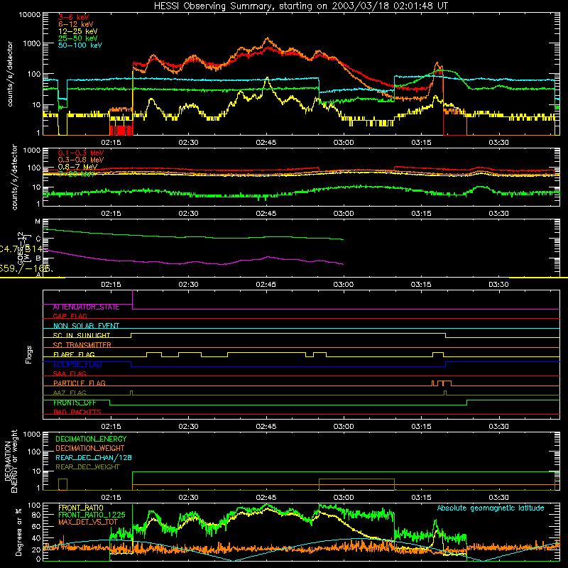Click the 03:30 tick under the Flags panel
This screenshot has width=568, height=568.
tap(499, 427)
